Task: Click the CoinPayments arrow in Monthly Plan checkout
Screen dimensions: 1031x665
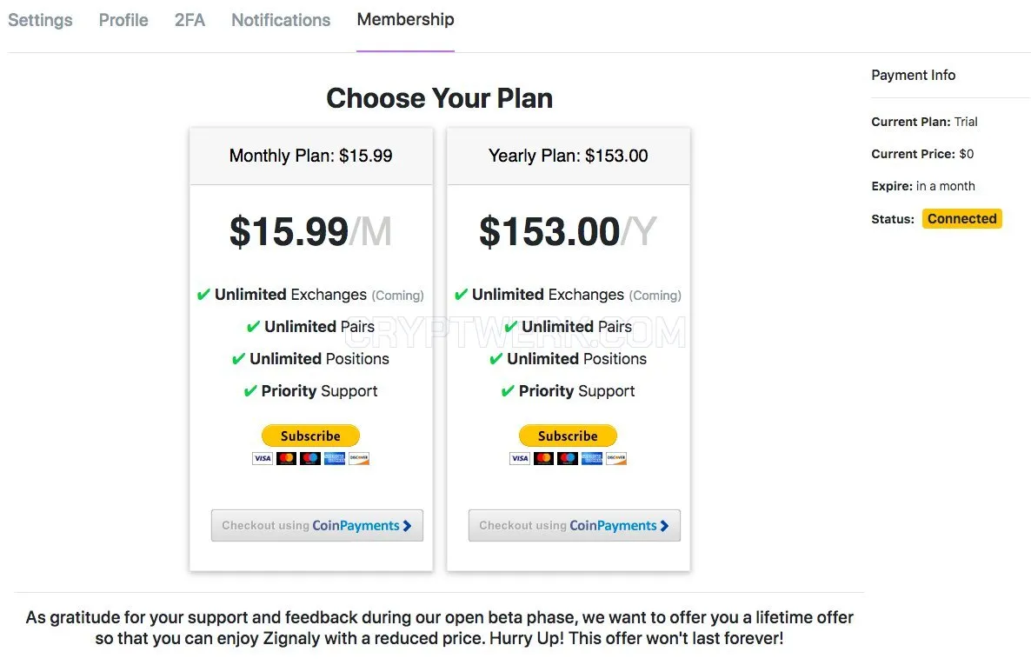Action: point(407,526)
